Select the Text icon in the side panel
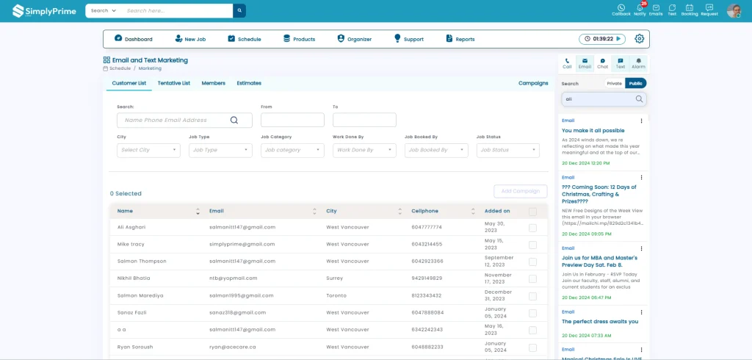The height and width of the screenshot is (360, 752). coord(620,63)
